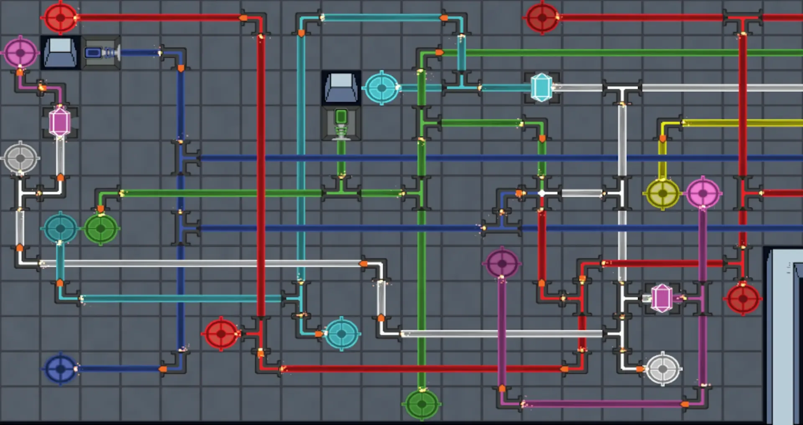Click the white target near the purple beam
The width and height of the screenshot is (803, 425).
click(662, 369)
